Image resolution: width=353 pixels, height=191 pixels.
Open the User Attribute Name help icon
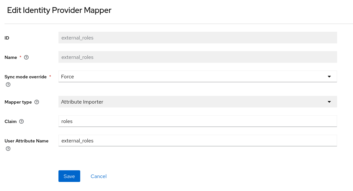point(8,149)
